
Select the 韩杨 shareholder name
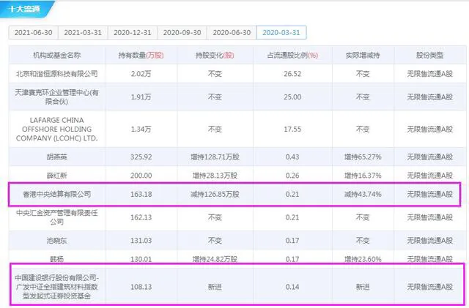point(57,259)
